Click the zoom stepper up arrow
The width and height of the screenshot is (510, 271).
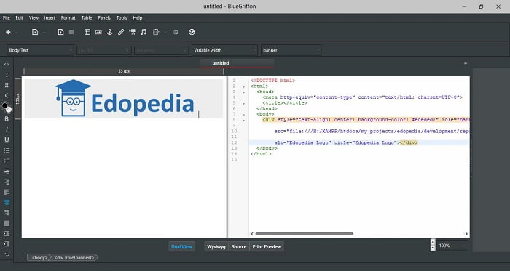[433, 242]
